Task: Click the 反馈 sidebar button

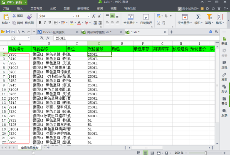Action: tap(224, 113)
